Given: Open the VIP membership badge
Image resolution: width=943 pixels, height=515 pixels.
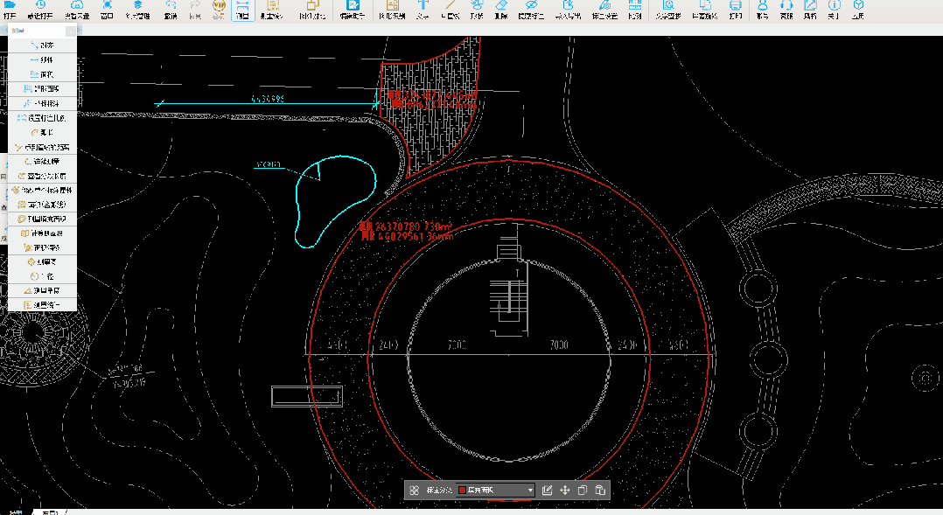Looking at the screenshot, I should (219, 10).
